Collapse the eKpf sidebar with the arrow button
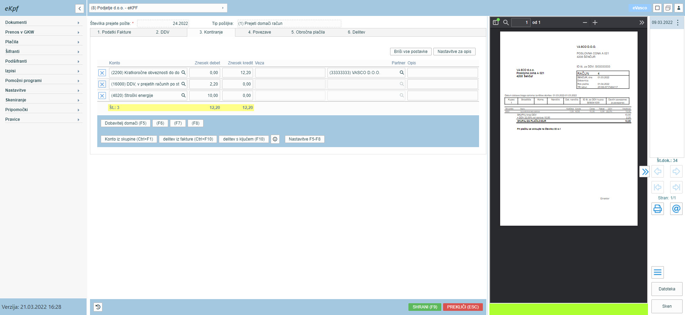The width and height of the screenshot is (685, 315). 80,9
